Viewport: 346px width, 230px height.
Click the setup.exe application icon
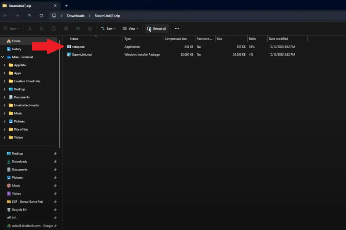(69, 47)
